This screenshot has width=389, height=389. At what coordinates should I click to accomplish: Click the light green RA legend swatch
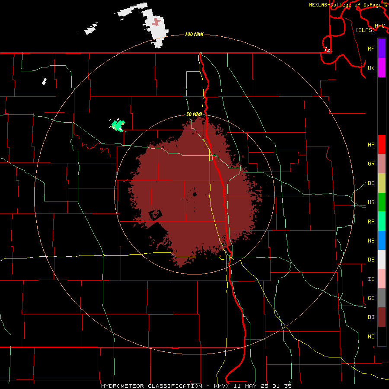coord(382,221)
